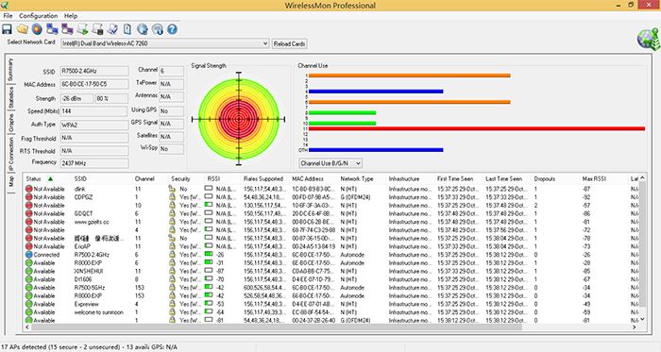The image size is (661, 352).
Task: Click the Auth Type field showing WPA2
Action: tap(94, 126)
